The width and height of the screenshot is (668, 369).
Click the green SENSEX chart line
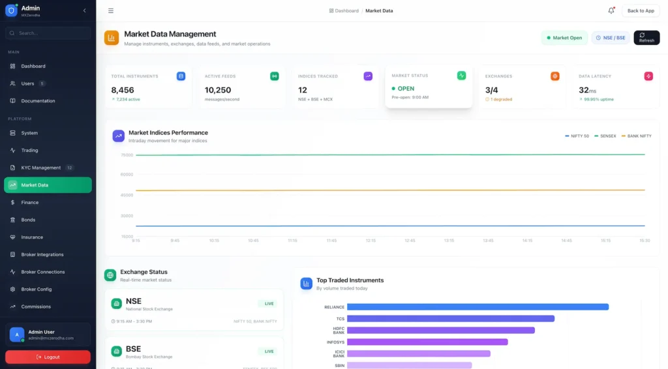[390, 155]
